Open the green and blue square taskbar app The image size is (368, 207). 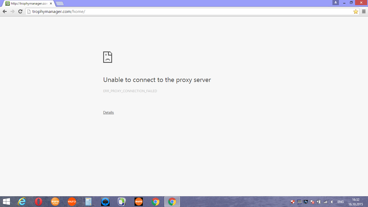tap(122, 202)
